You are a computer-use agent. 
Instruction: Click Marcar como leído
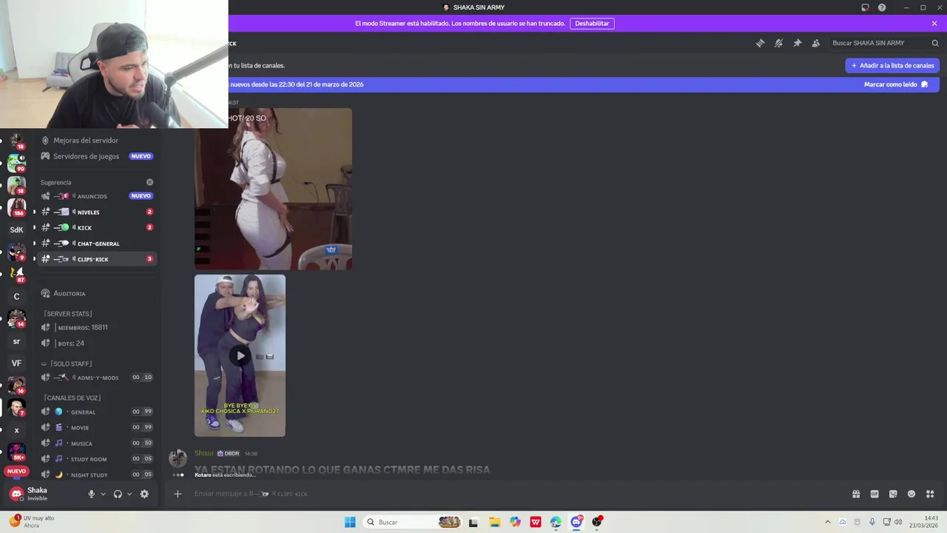click(x=896, y=84)
